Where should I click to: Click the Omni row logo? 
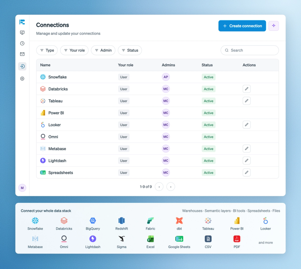43,137
